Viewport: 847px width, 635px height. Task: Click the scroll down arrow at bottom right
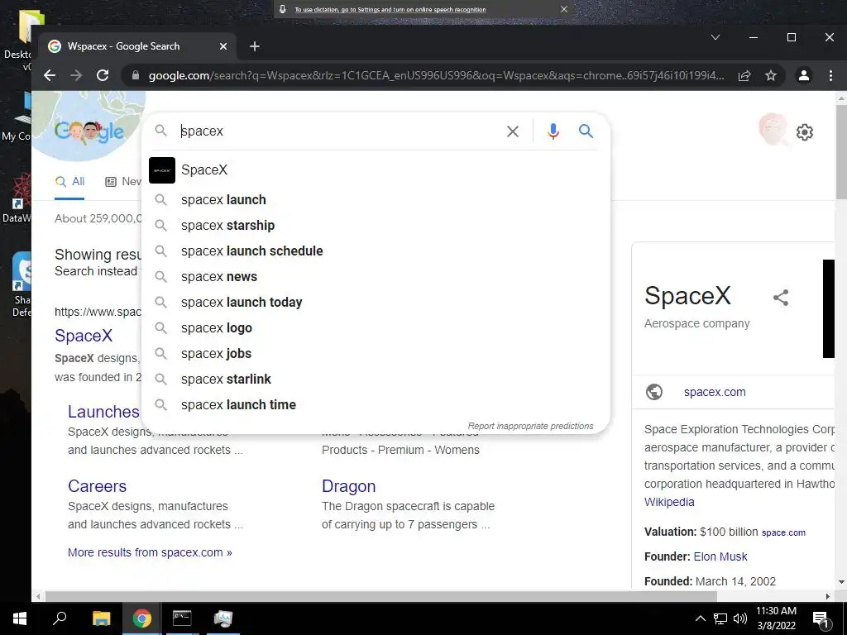[841, 582]
